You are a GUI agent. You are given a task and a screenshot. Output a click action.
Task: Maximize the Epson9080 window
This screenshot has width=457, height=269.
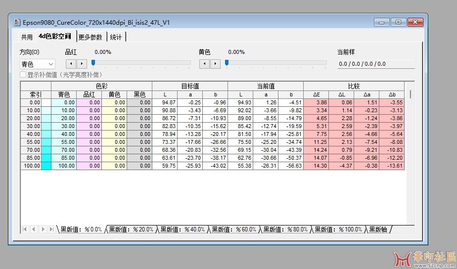click(x=398, y=22)
